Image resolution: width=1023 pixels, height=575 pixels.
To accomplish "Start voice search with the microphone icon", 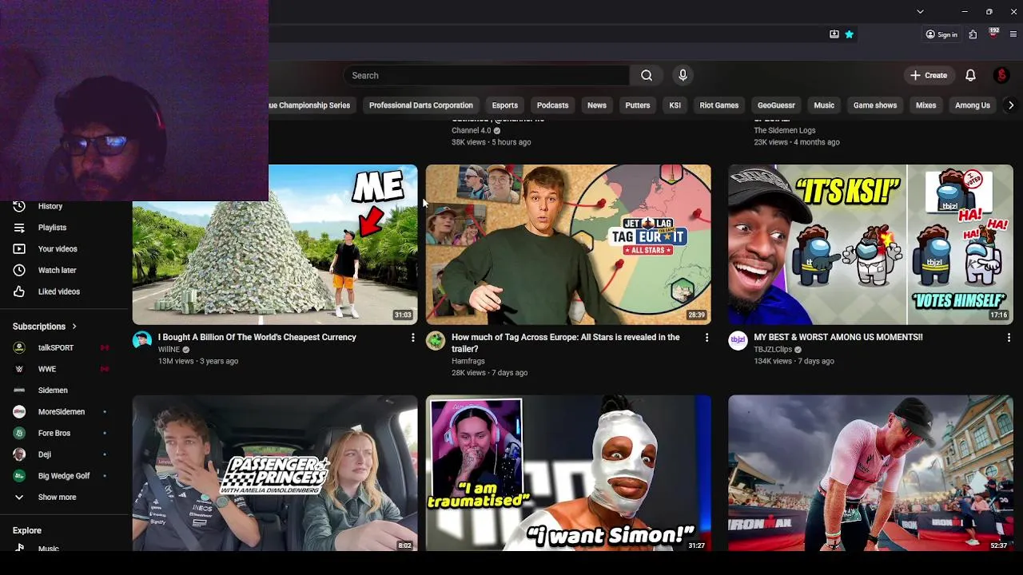I will click(683, 75).
